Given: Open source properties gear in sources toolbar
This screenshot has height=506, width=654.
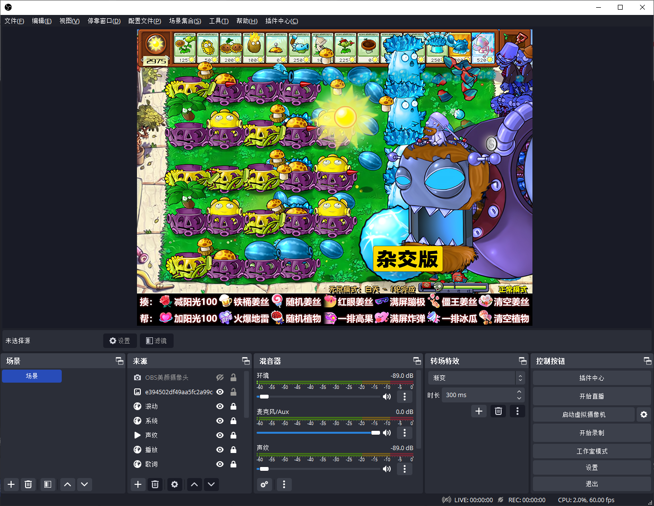Looking at the screenshot, I should [175, 484].
